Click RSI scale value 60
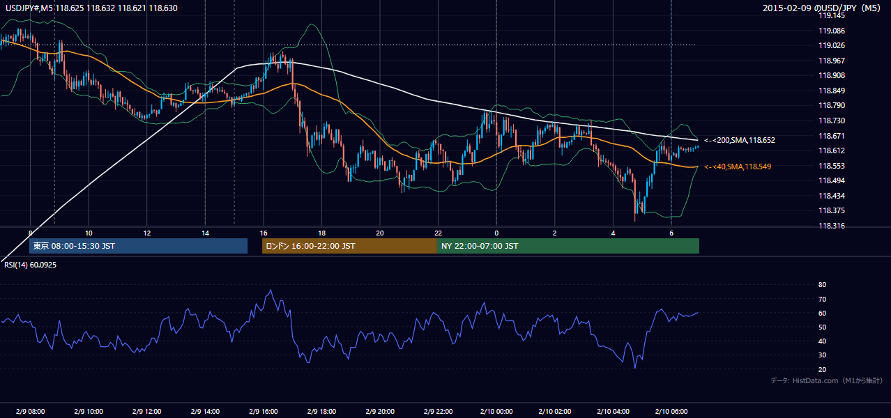 [x=822, y=313]
